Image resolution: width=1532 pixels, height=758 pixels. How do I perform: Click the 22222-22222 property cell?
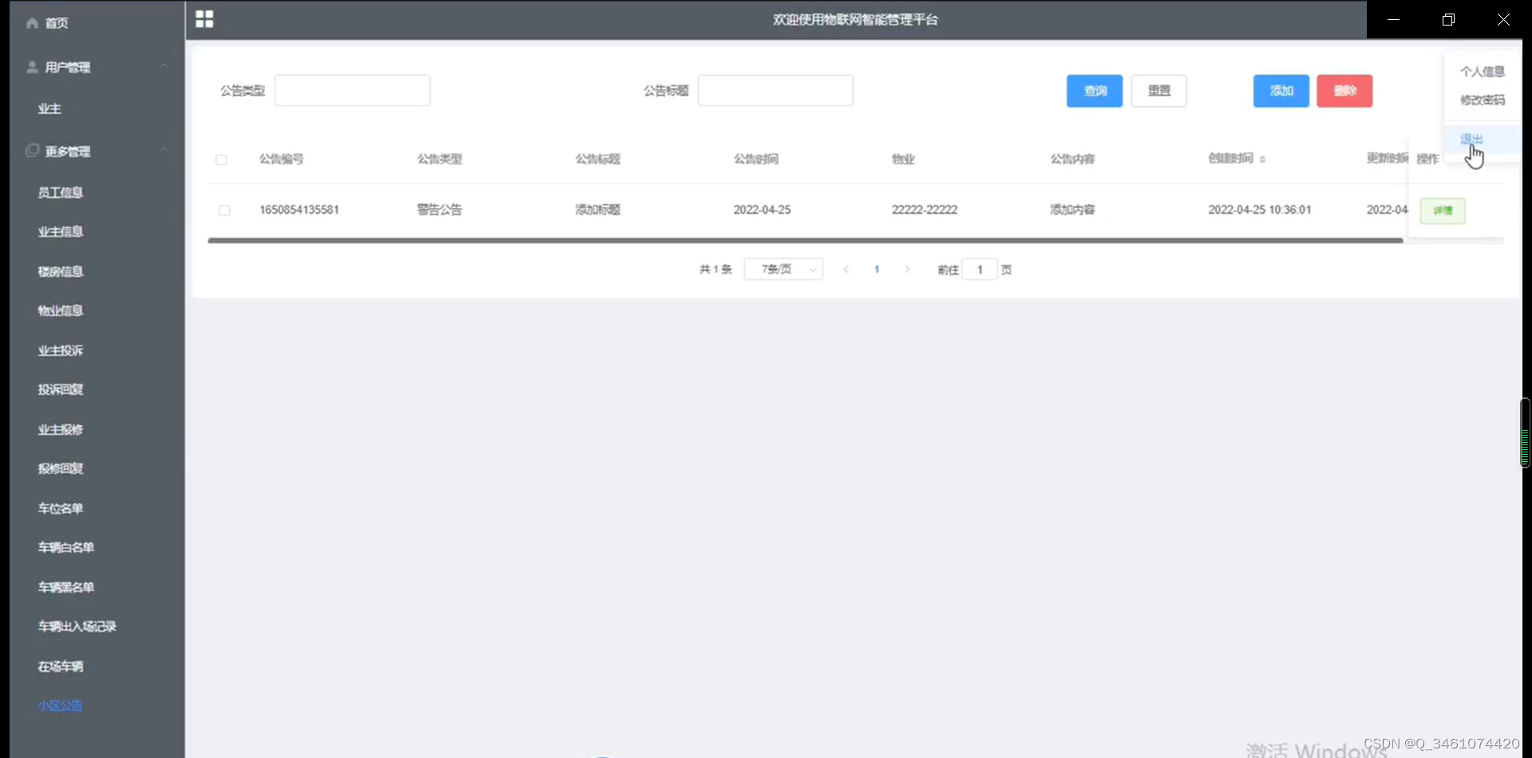[925, 210]
